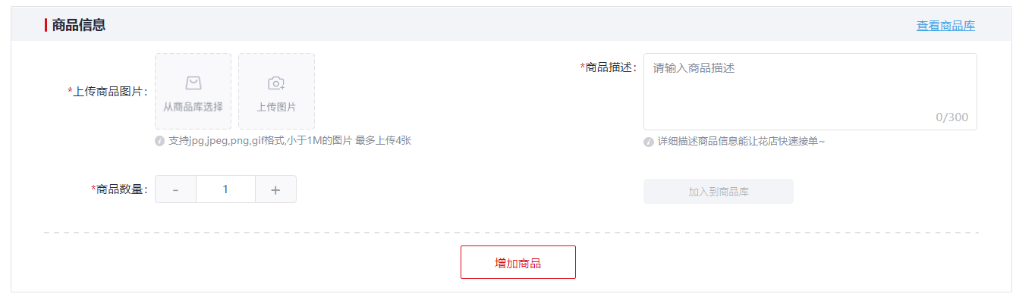Click the 增加商品 button
This screenshot has height=297, width=1016.
pyautogui.click(x=518, y=262)
